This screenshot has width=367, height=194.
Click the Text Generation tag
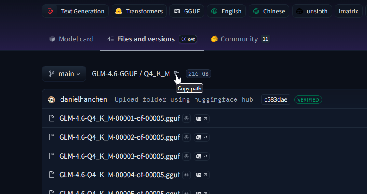[x=75, y=11]
